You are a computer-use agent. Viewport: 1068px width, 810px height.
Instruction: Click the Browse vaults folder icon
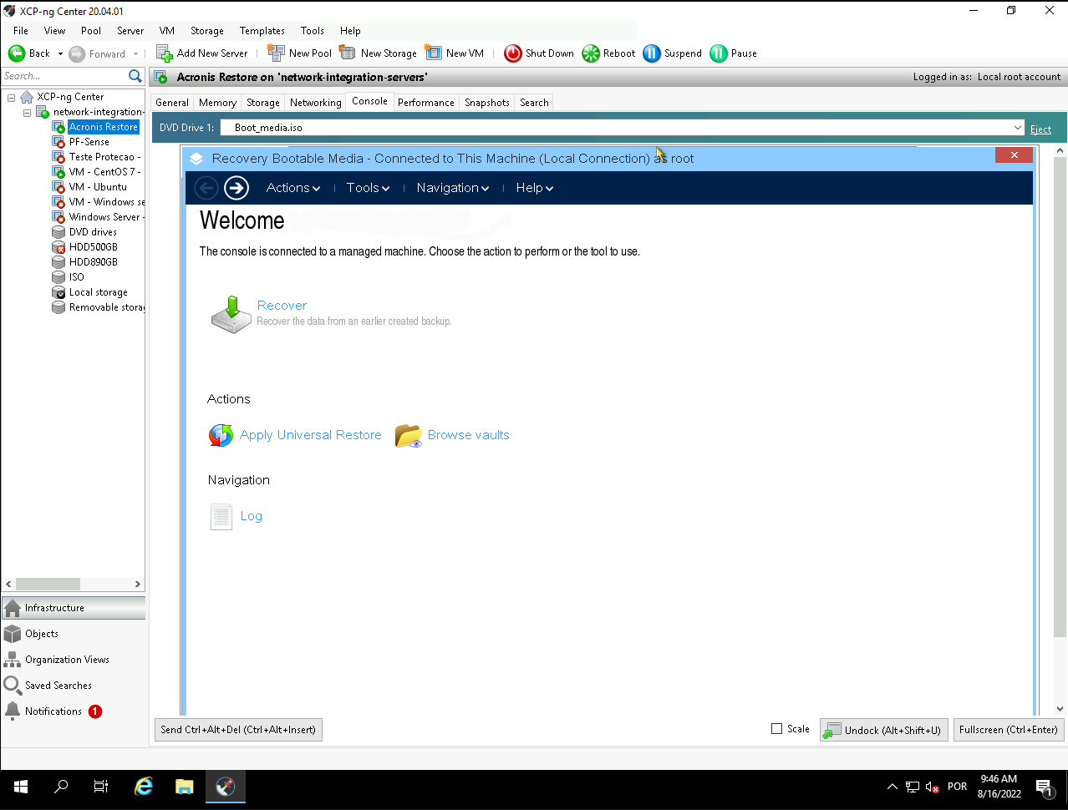(409, 435)
